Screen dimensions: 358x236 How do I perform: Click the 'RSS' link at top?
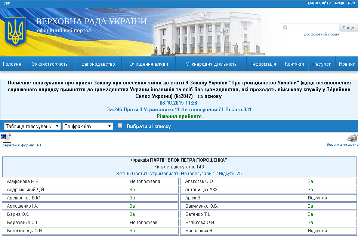[x=351, y=3]
